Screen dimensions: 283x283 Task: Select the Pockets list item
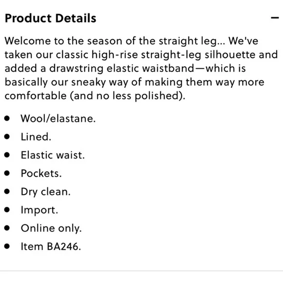click(41, 173)
